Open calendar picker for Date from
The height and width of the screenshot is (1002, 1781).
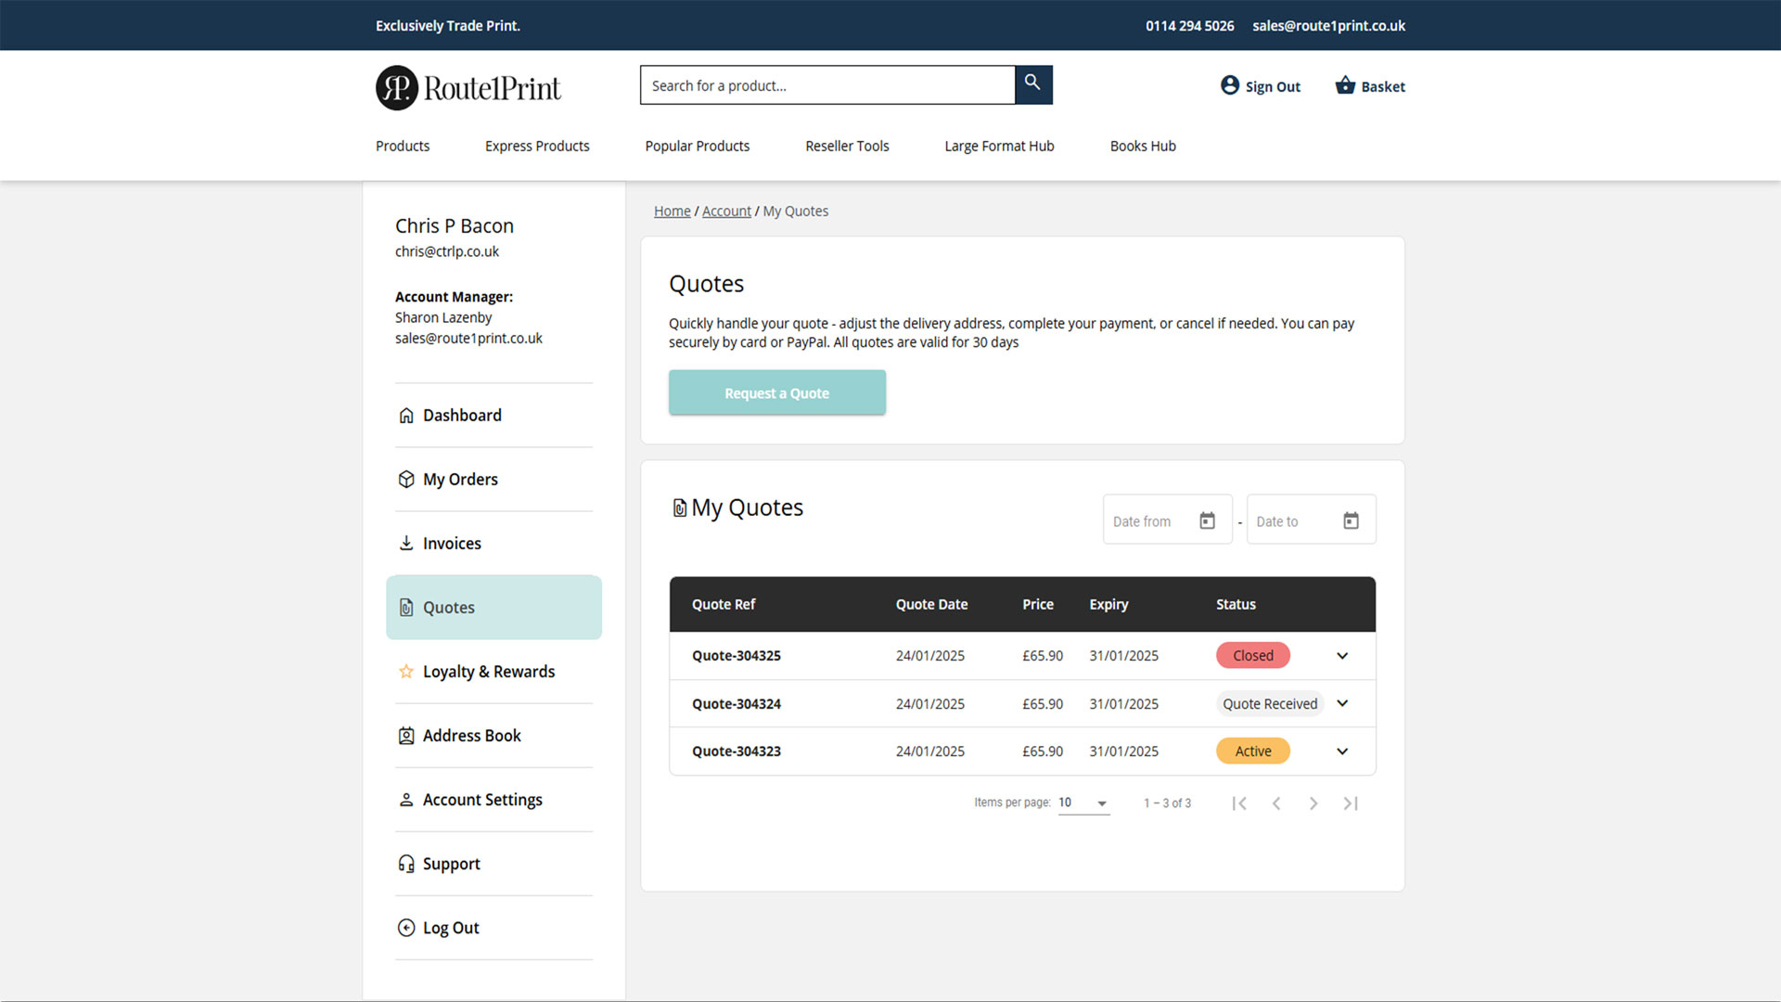(1207, 520)
